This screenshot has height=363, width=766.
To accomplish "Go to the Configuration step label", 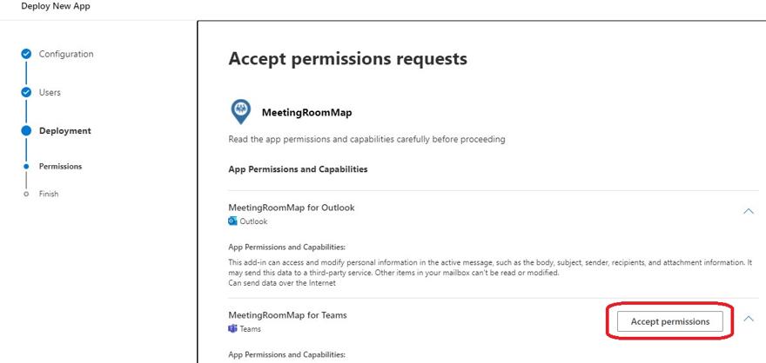I will pyautogui.click(x=66, y=54).
